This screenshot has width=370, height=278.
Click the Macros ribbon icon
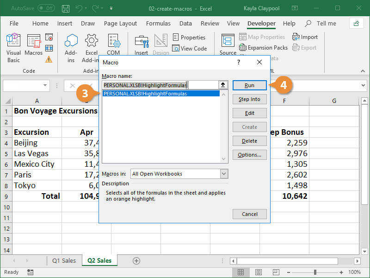click(33, 45)
